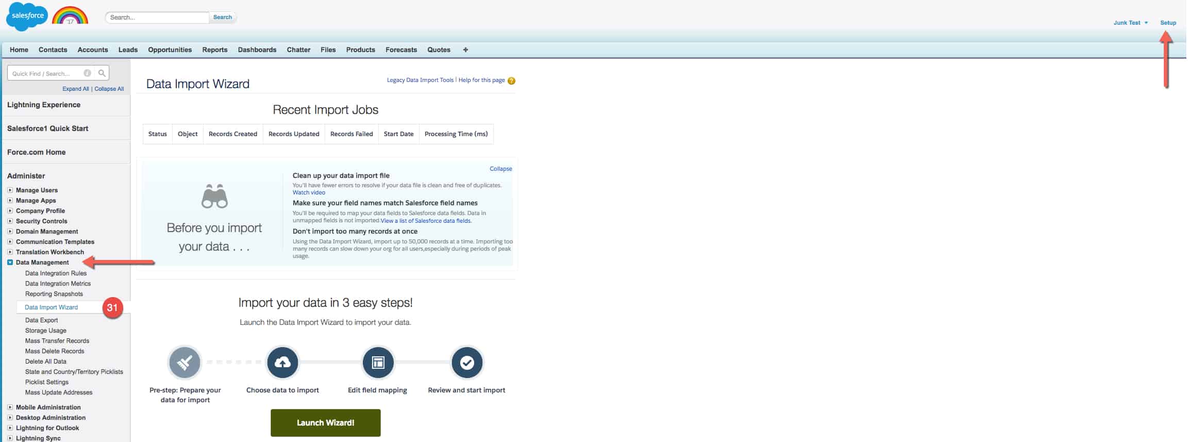Collapse the Before you import panel
Image resolution: width=1189 pixels, height=442 pixels.
[500, 169]
